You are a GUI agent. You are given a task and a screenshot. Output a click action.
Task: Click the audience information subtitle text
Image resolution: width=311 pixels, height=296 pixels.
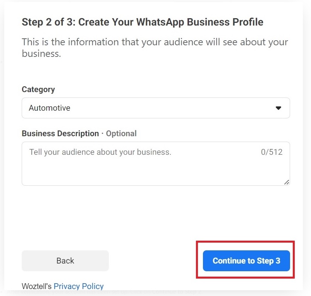click(155, 42)
